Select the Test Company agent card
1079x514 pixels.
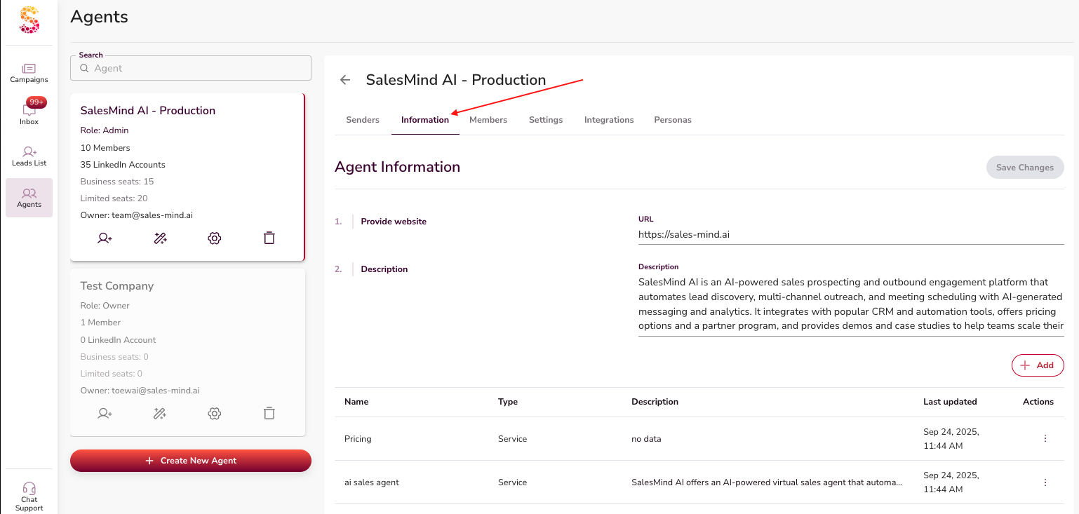pos(187,337)
